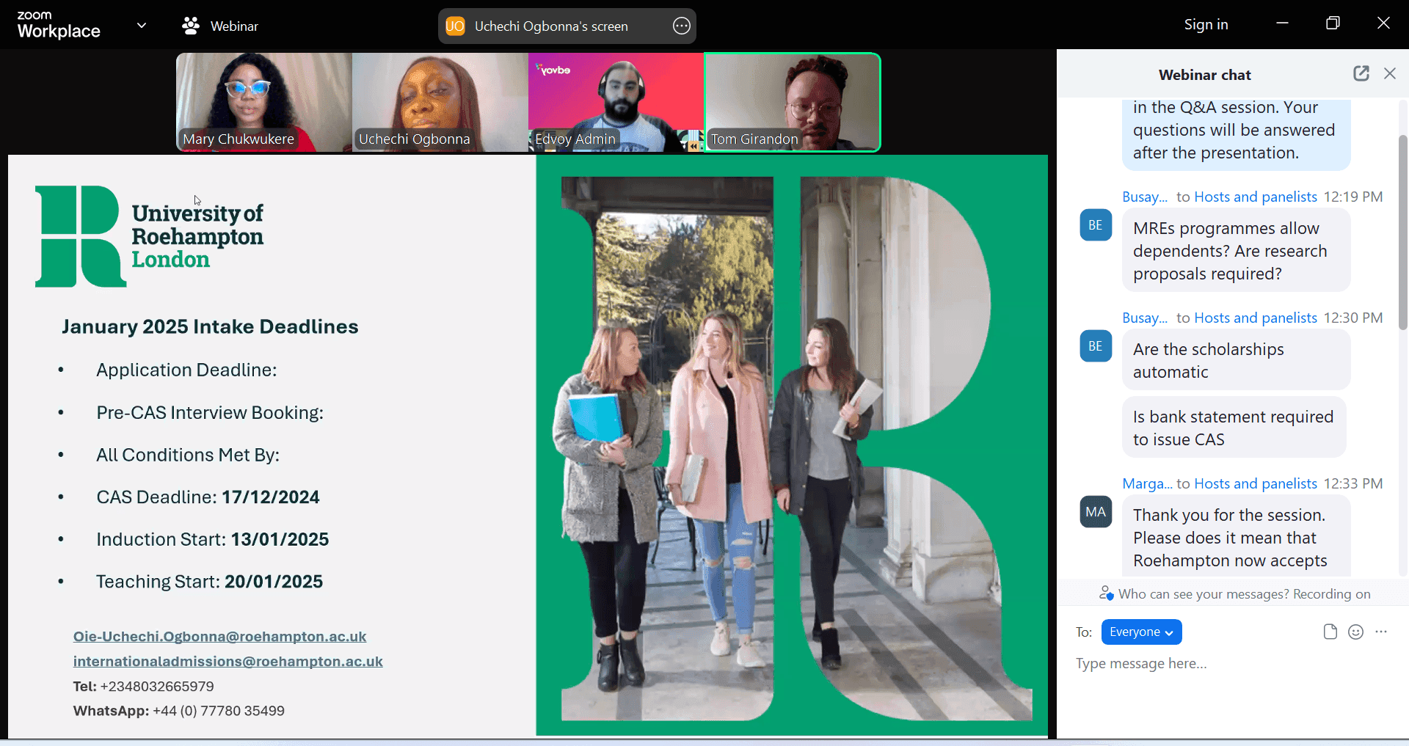
Task: Open the Everyone recipient dropdown
Action: 1141,632
